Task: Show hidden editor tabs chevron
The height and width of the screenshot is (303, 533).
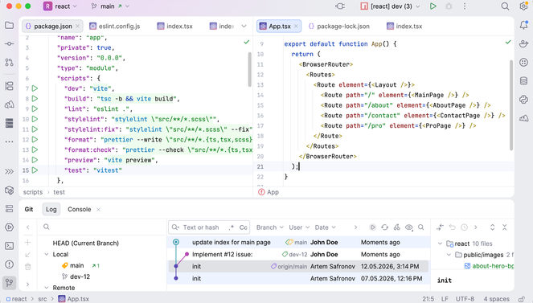Action: pos(244,27)
